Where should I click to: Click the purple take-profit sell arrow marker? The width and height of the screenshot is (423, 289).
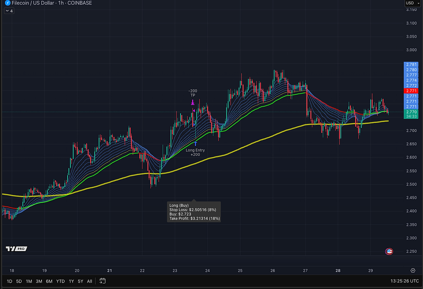(193, 101)
